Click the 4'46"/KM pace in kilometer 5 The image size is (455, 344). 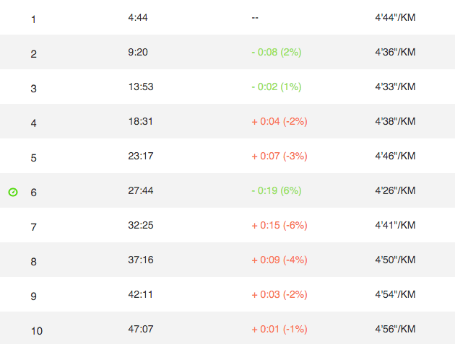point(395,156)
